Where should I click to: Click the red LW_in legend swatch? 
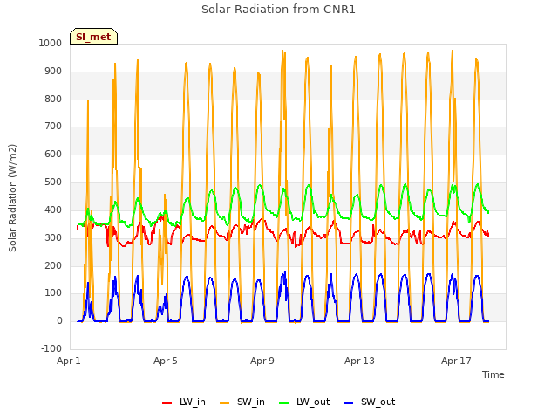(167, 403)
